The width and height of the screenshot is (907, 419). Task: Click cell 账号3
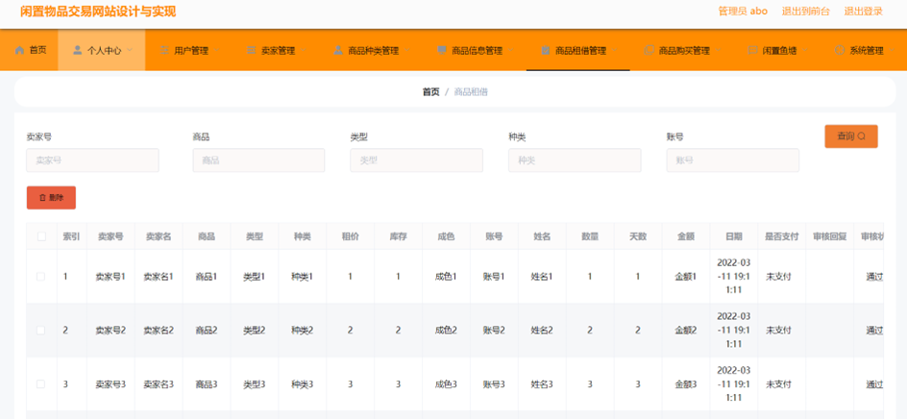coord(494,384)
